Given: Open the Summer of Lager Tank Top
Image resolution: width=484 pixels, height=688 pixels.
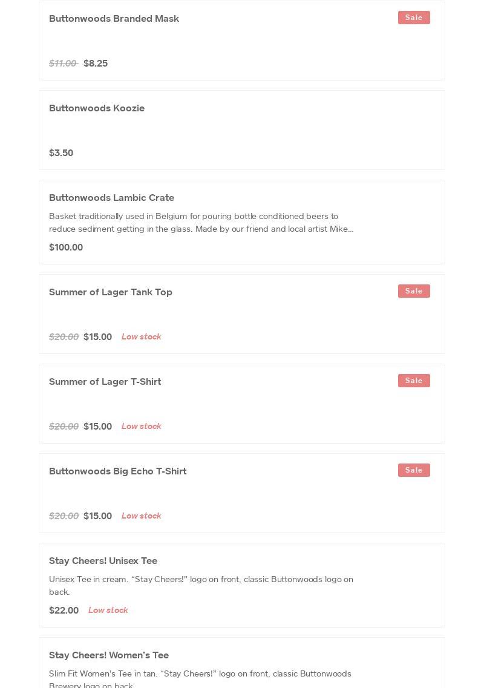Looking at the screenshot, I should pyautogui.click(x=111, y=292).
